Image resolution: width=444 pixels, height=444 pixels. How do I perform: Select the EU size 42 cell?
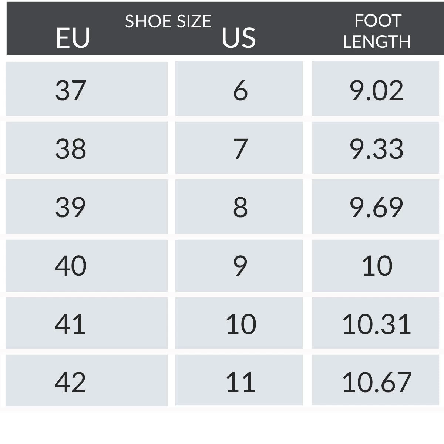[x=86, y=381]
